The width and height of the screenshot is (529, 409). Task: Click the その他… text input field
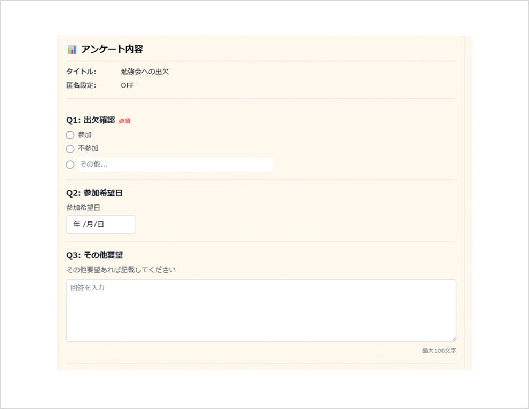click(176, 164)
